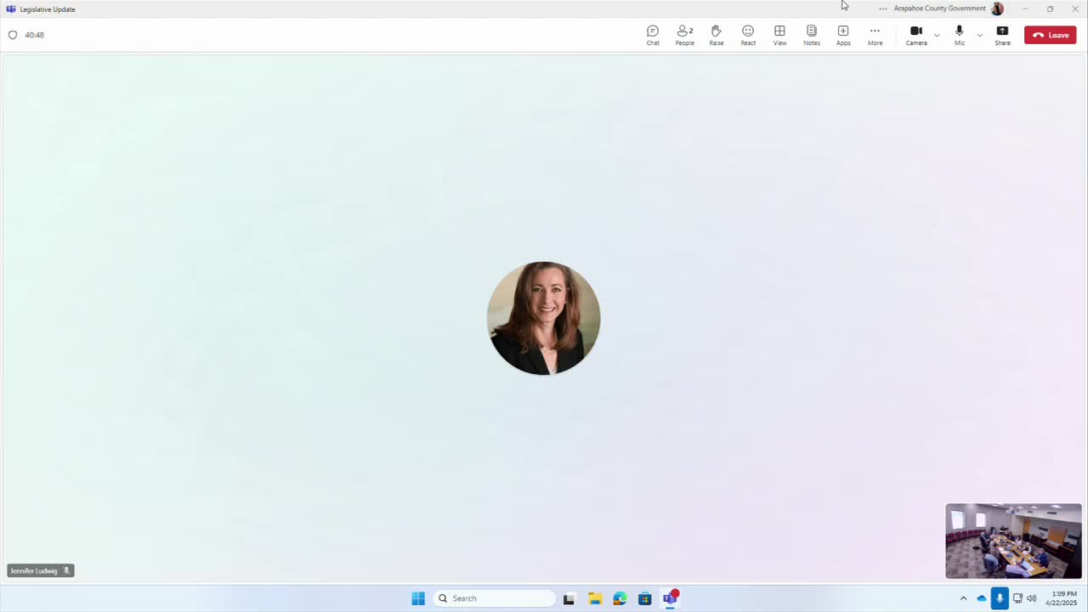This screenshot has width=1088, height=612.
Task: Leave the meeting
Action: (1051, 35)
